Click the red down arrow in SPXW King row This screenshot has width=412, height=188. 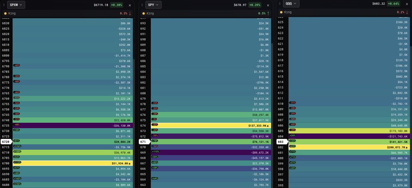pos(130,13)
